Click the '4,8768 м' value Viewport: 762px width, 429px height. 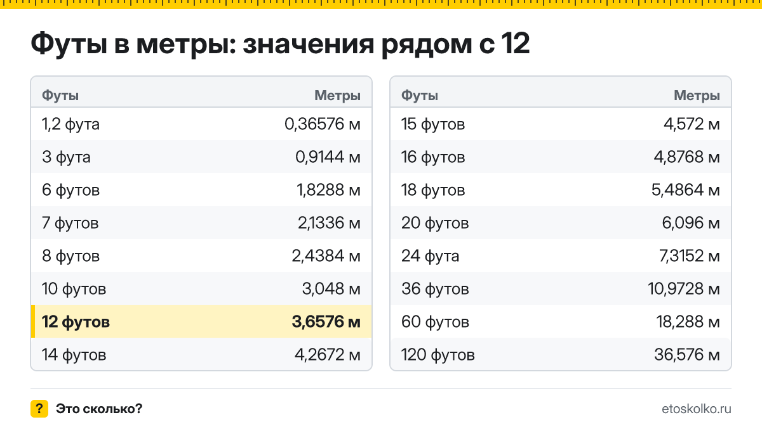688,157
